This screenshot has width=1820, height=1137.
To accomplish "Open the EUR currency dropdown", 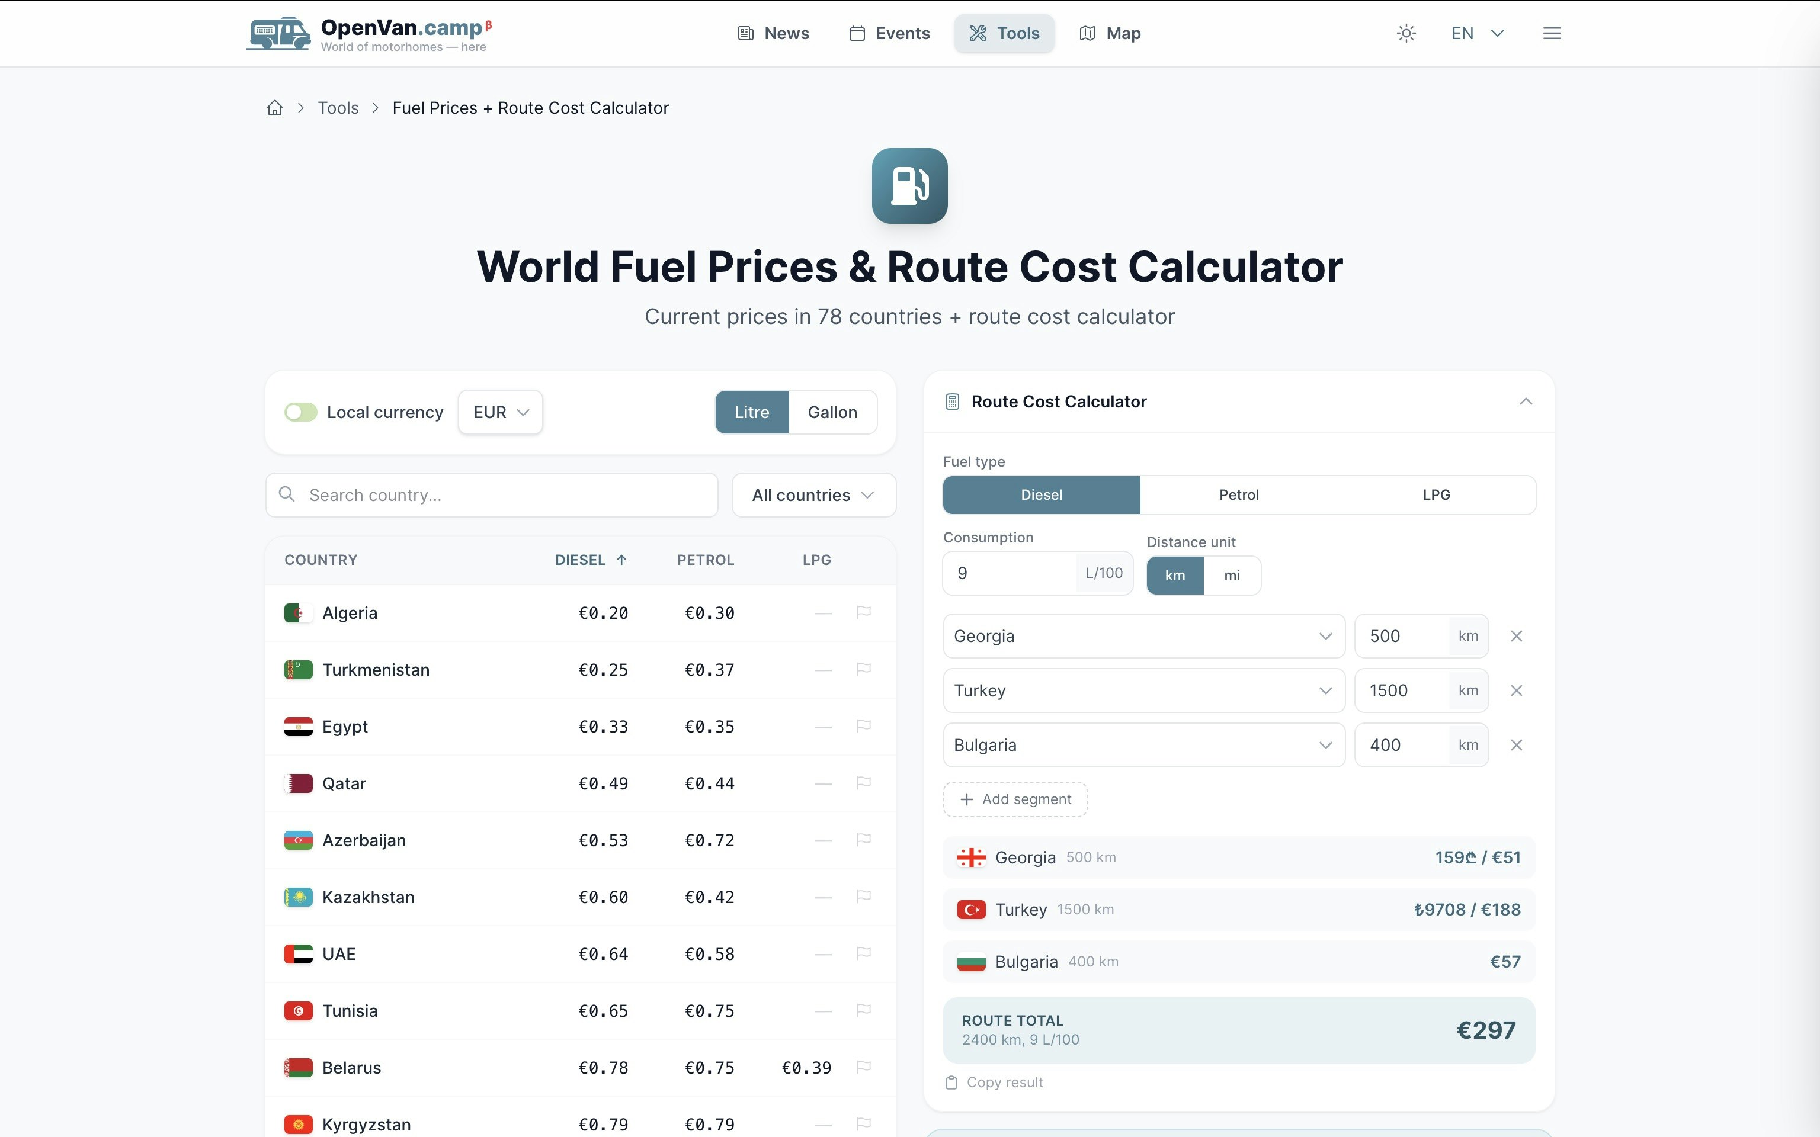I will click(500, 412).
